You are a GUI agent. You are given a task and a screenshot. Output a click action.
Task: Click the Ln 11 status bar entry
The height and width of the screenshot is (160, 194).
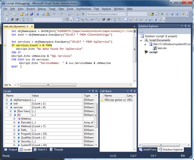[113, 156]
